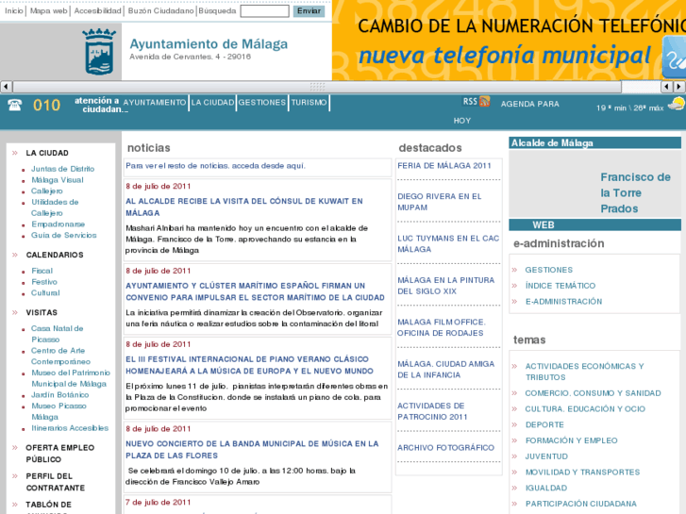This screenshot has height=514, width=686.
Task: Open Juntas de Distrito sidebar link
Action: coord(62,169)
